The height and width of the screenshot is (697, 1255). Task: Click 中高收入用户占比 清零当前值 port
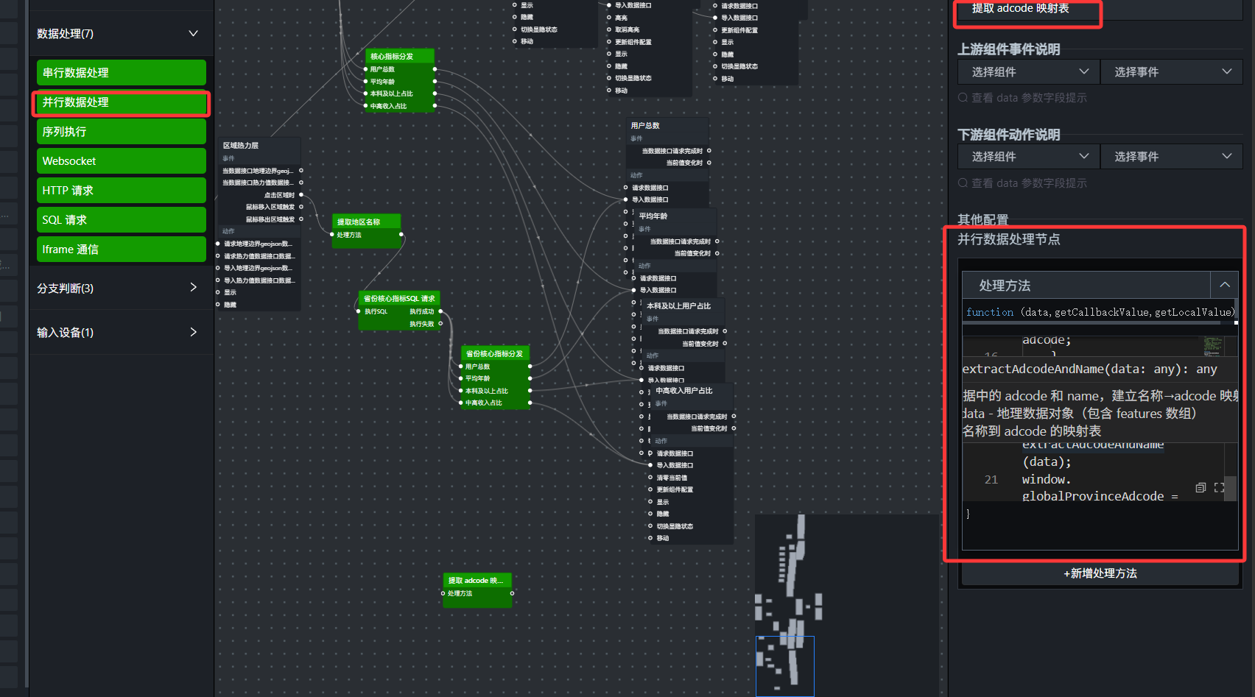[x=650, y=478]
